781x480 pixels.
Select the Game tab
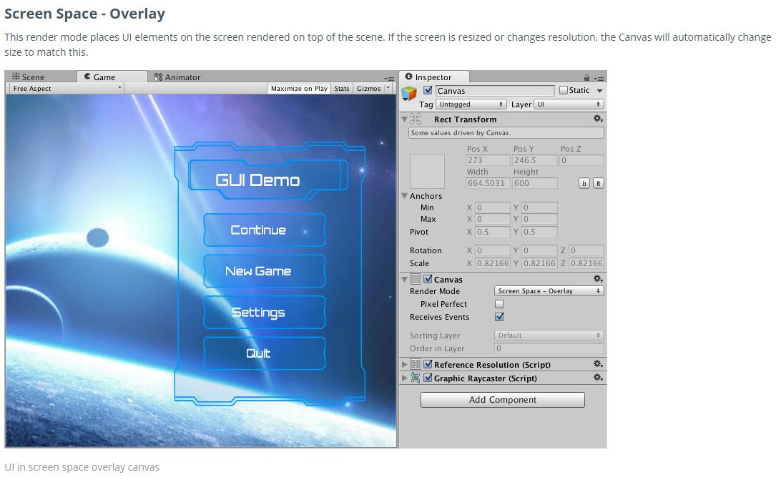112,77
